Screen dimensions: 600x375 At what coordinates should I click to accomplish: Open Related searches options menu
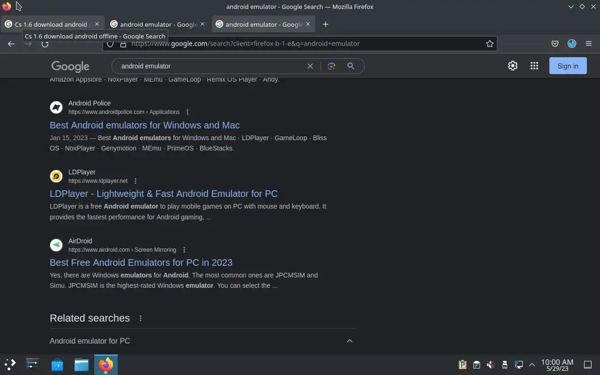point(141,318)
